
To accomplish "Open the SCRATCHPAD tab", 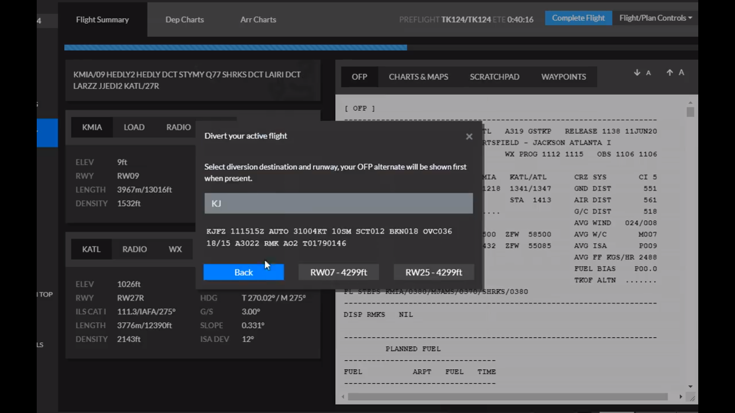I will click(494, 77).
